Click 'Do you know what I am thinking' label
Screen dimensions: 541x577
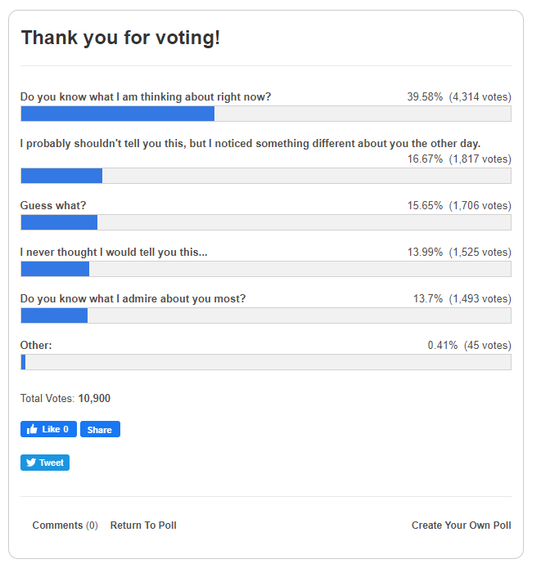coord(146,96)
